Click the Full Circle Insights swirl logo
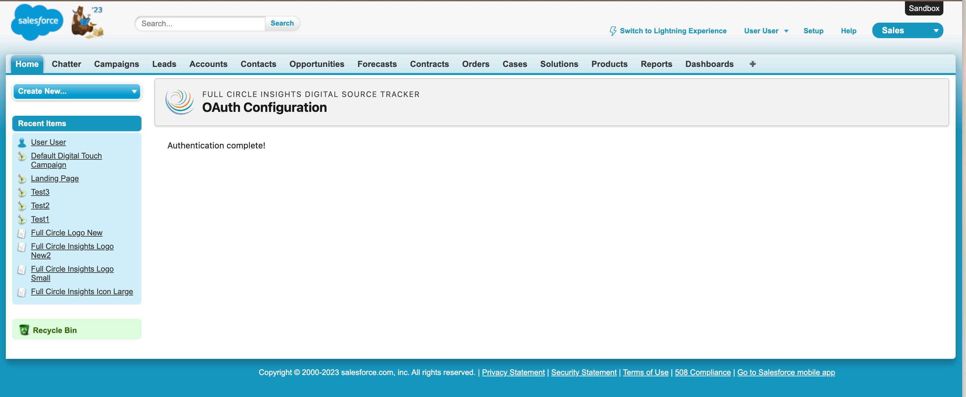 coord(180,102)
